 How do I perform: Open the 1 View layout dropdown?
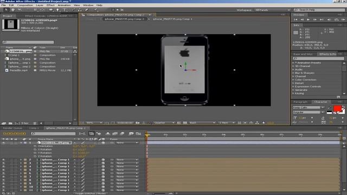coord(227,123)
